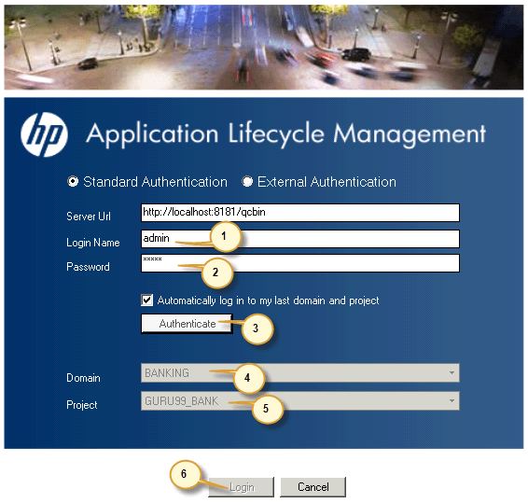Focus the Server Url input field
This screenshot has width=528, height=503.
tap(300, 213)
